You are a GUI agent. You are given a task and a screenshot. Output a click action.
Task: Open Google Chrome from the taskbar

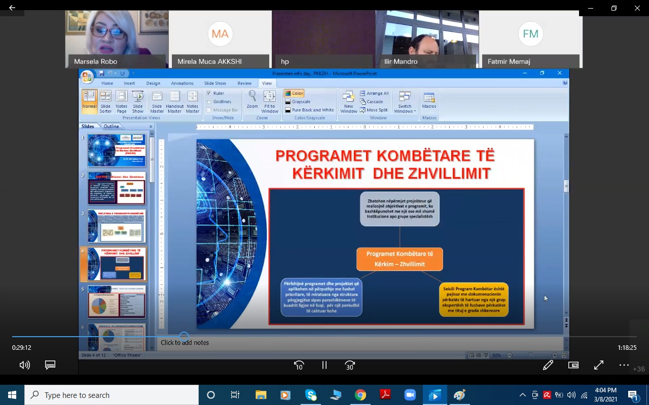pyautogui.click(x=360, y=395)
